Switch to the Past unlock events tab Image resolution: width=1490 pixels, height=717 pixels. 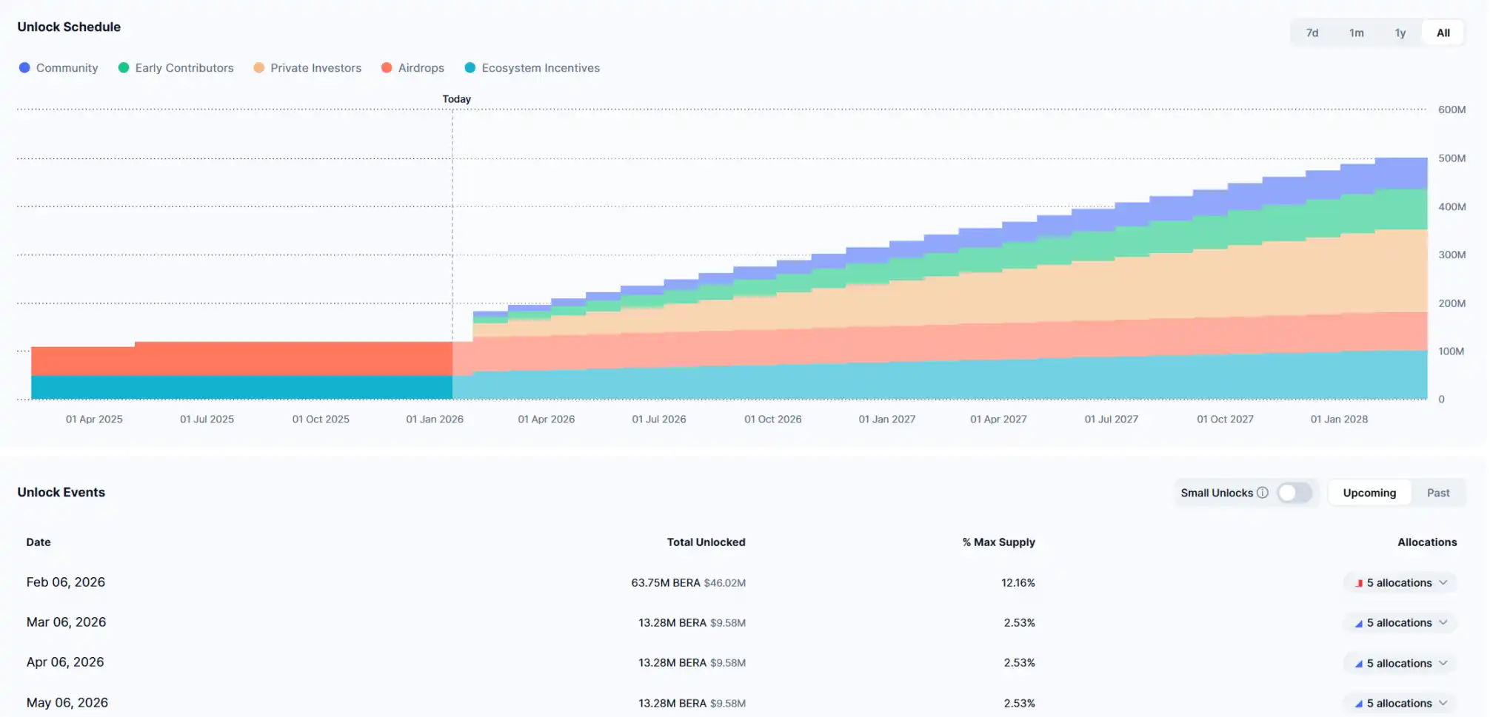(1437, 493)
